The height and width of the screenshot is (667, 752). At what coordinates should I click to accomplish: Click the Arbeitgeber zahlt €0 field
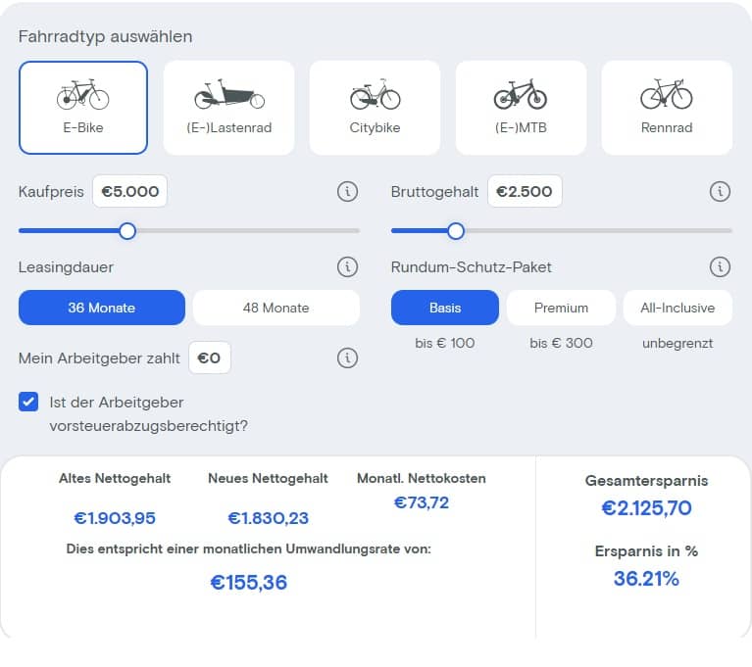click(x=210, y=357)
